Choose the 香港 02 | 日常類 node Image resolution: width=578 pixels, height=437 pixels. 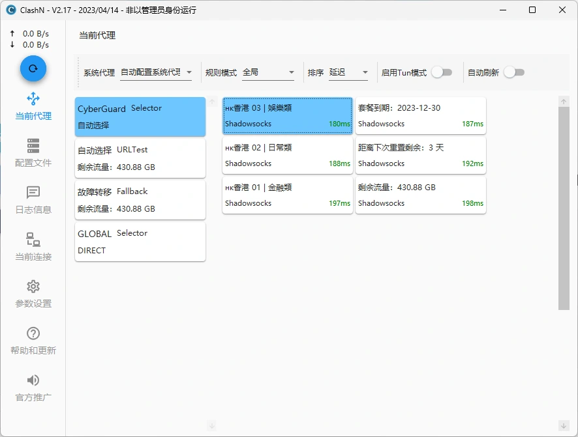coord(287,155)
